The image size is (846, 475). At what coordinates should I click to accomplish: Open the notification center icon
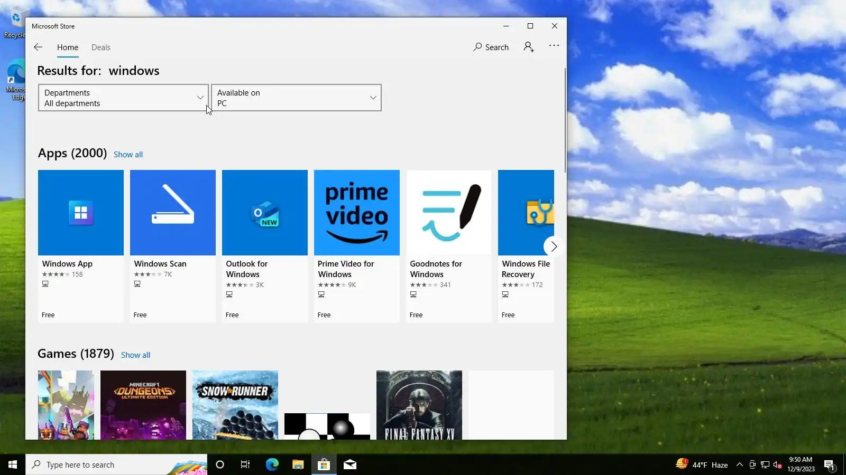tap(830, 465)
